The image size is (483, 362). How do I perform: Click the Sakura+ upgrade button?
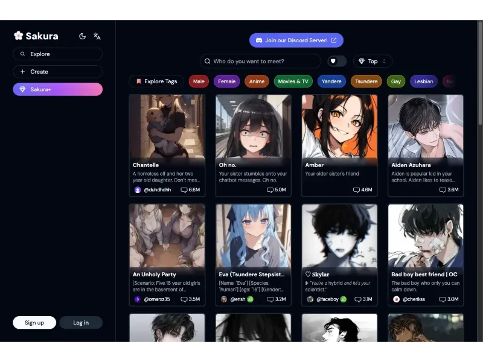(57, 89)
